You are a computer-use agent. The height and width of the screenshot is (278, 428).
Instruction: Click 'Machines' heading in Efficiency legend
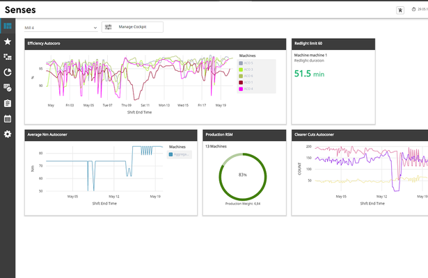[x=247, y=56]
